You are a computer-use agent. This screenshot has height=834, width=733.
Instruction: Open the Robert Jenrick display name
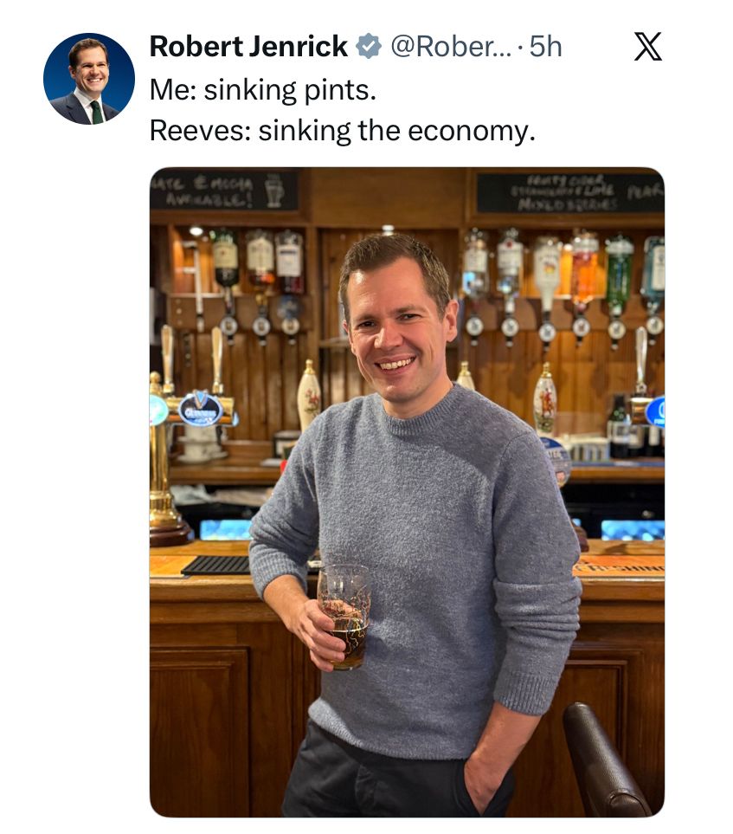coord(248,46)
